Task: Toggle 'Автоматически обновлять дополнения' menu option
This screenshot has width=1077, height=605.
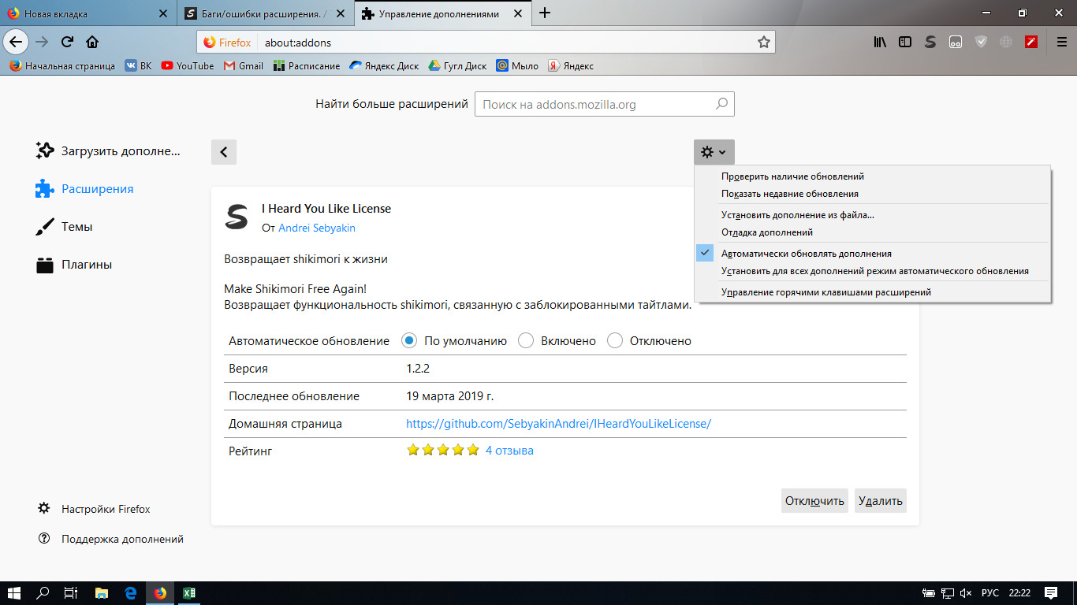Action: [x=806, y=254]
